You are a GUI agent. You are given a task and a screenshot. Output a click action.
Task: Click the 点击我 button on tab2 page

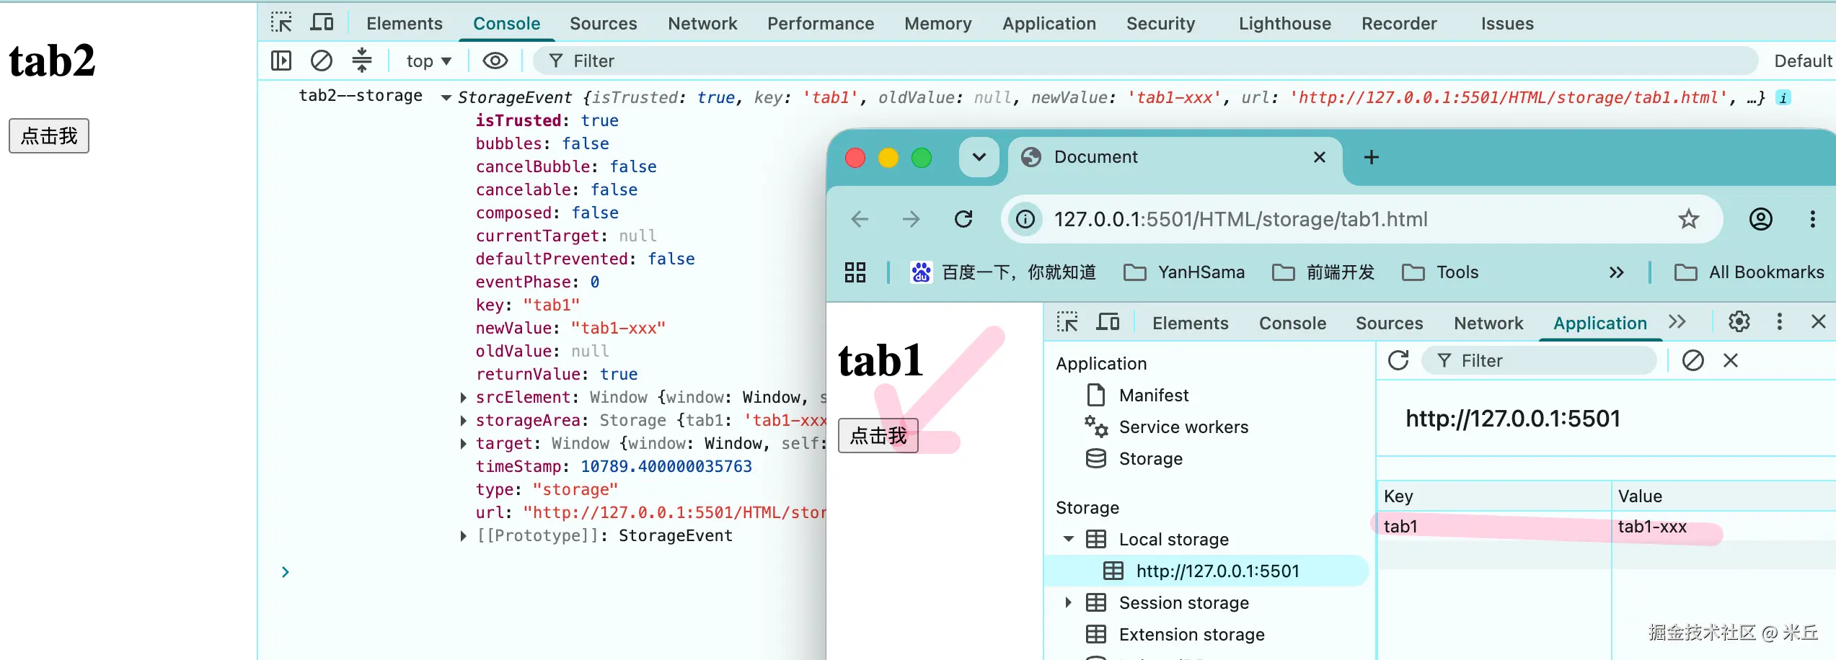pos(49,135)
